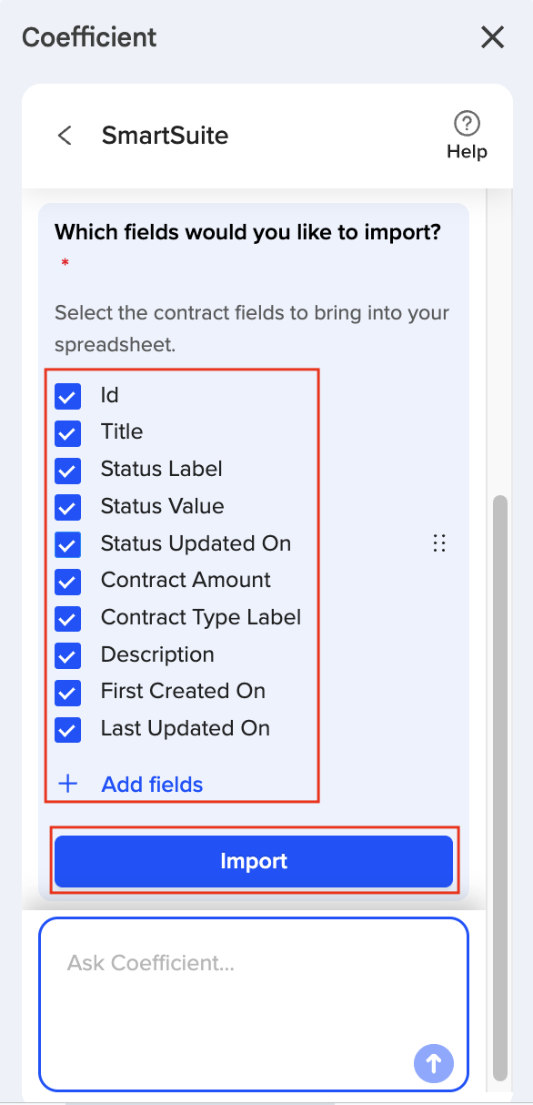The height and width of the screenshot is (1105, 533).
Task: Uncheck the Last Updated On checkbox
Action: [68, 729]
